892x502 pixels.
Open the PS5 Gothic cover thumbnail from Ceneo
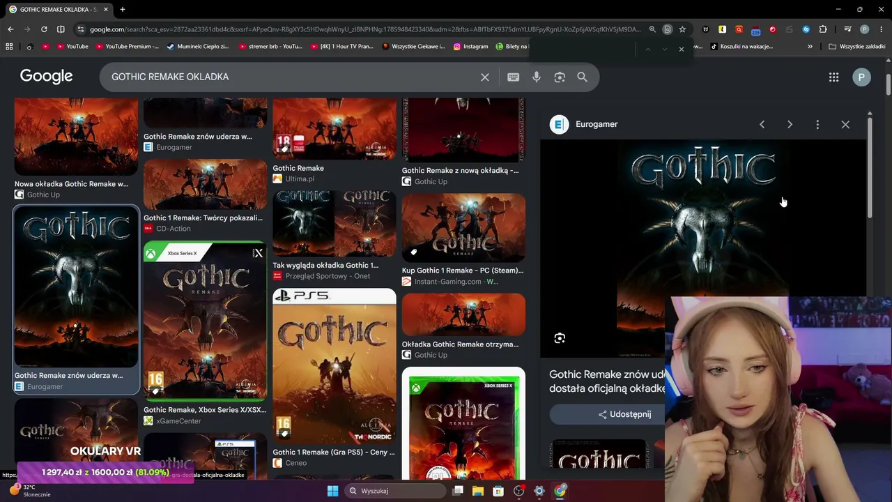point(334,366)
